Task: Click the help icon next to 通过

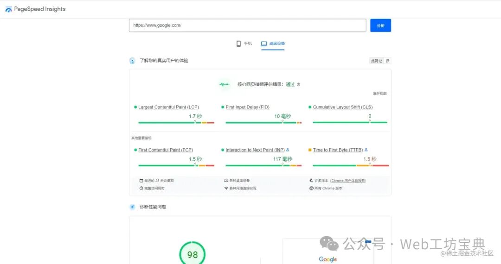Action: [298, 84]
